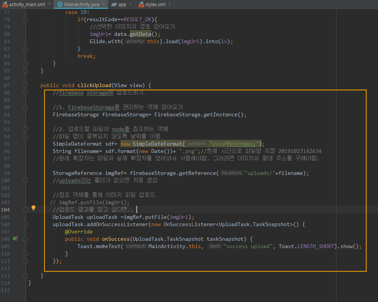
Task: Click the sdf variable declaration on line 95
Action: pyautogui.click(x=109, y=144)
